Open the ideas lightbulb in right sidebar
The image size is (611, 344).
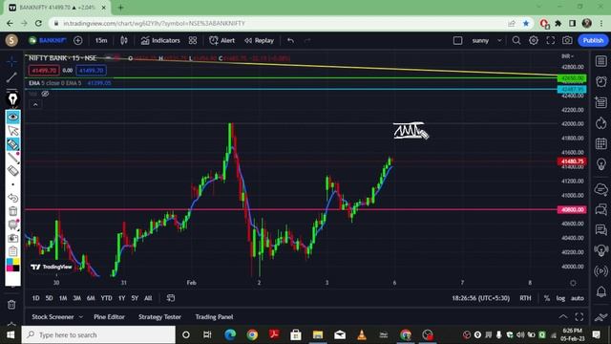[x=600, y=164]
